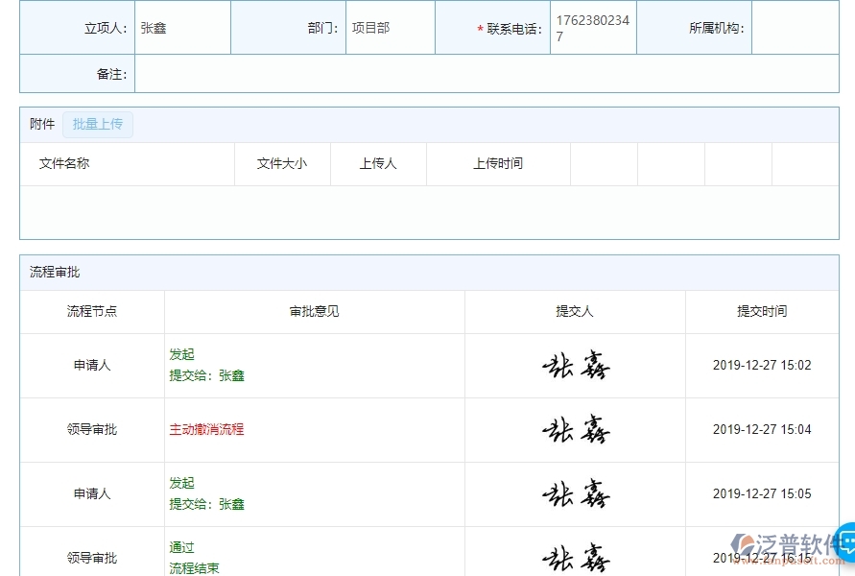855x576 pixels.
Task: Click 提交给: 张鑫 in the 申请人 row
Action: click(206, 375)
